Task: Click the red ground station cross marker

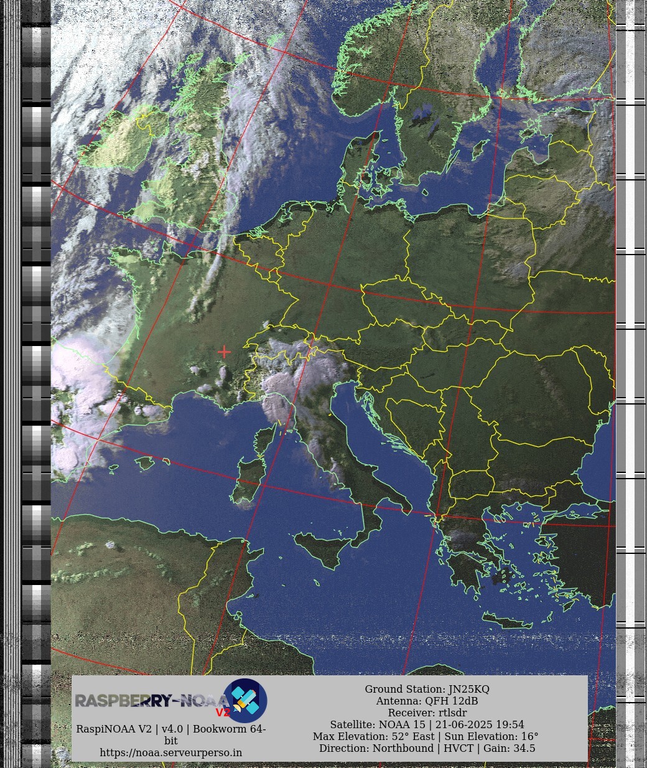Action: (x=224, y=352)
